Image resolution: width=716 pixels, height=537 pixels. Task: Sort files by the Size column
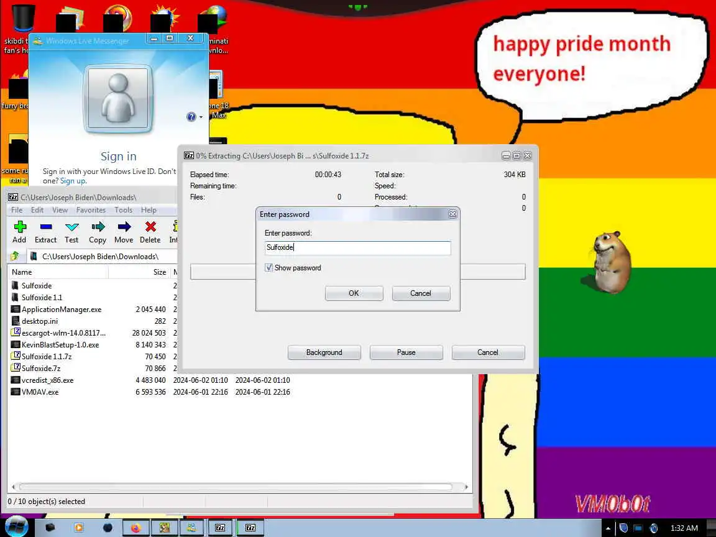tap(139, 272)
